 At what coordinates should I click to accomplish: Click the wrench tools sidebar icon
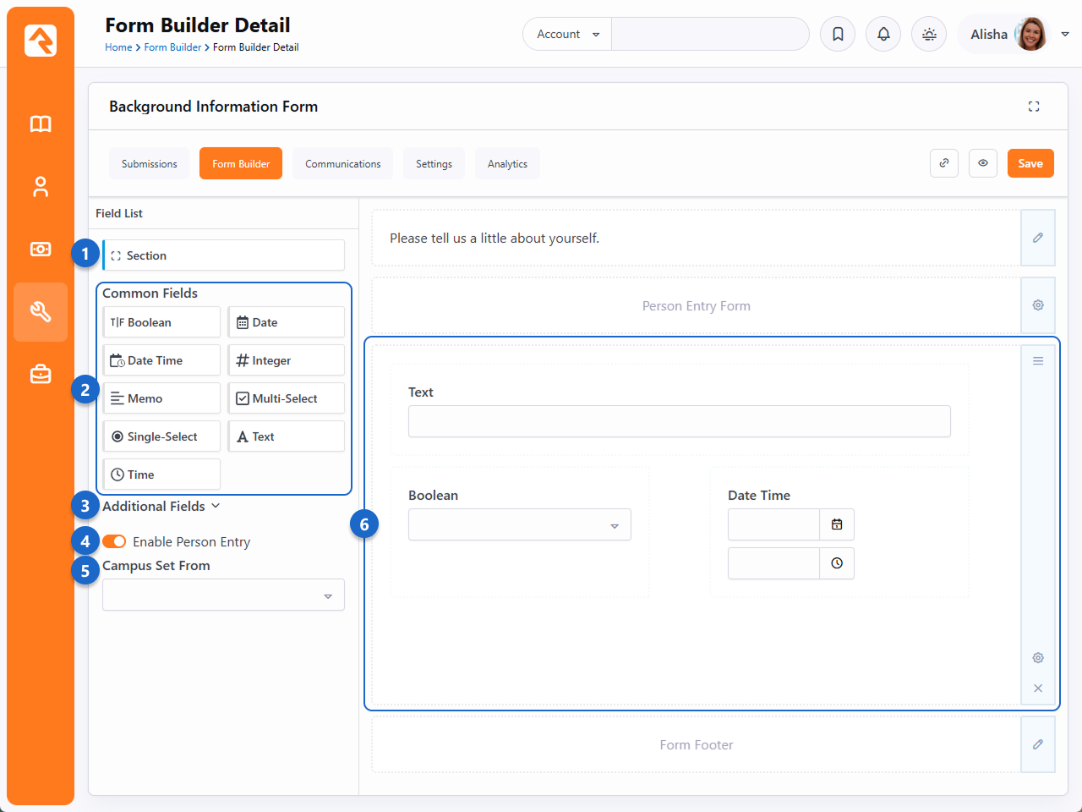[x=41, y=312]
